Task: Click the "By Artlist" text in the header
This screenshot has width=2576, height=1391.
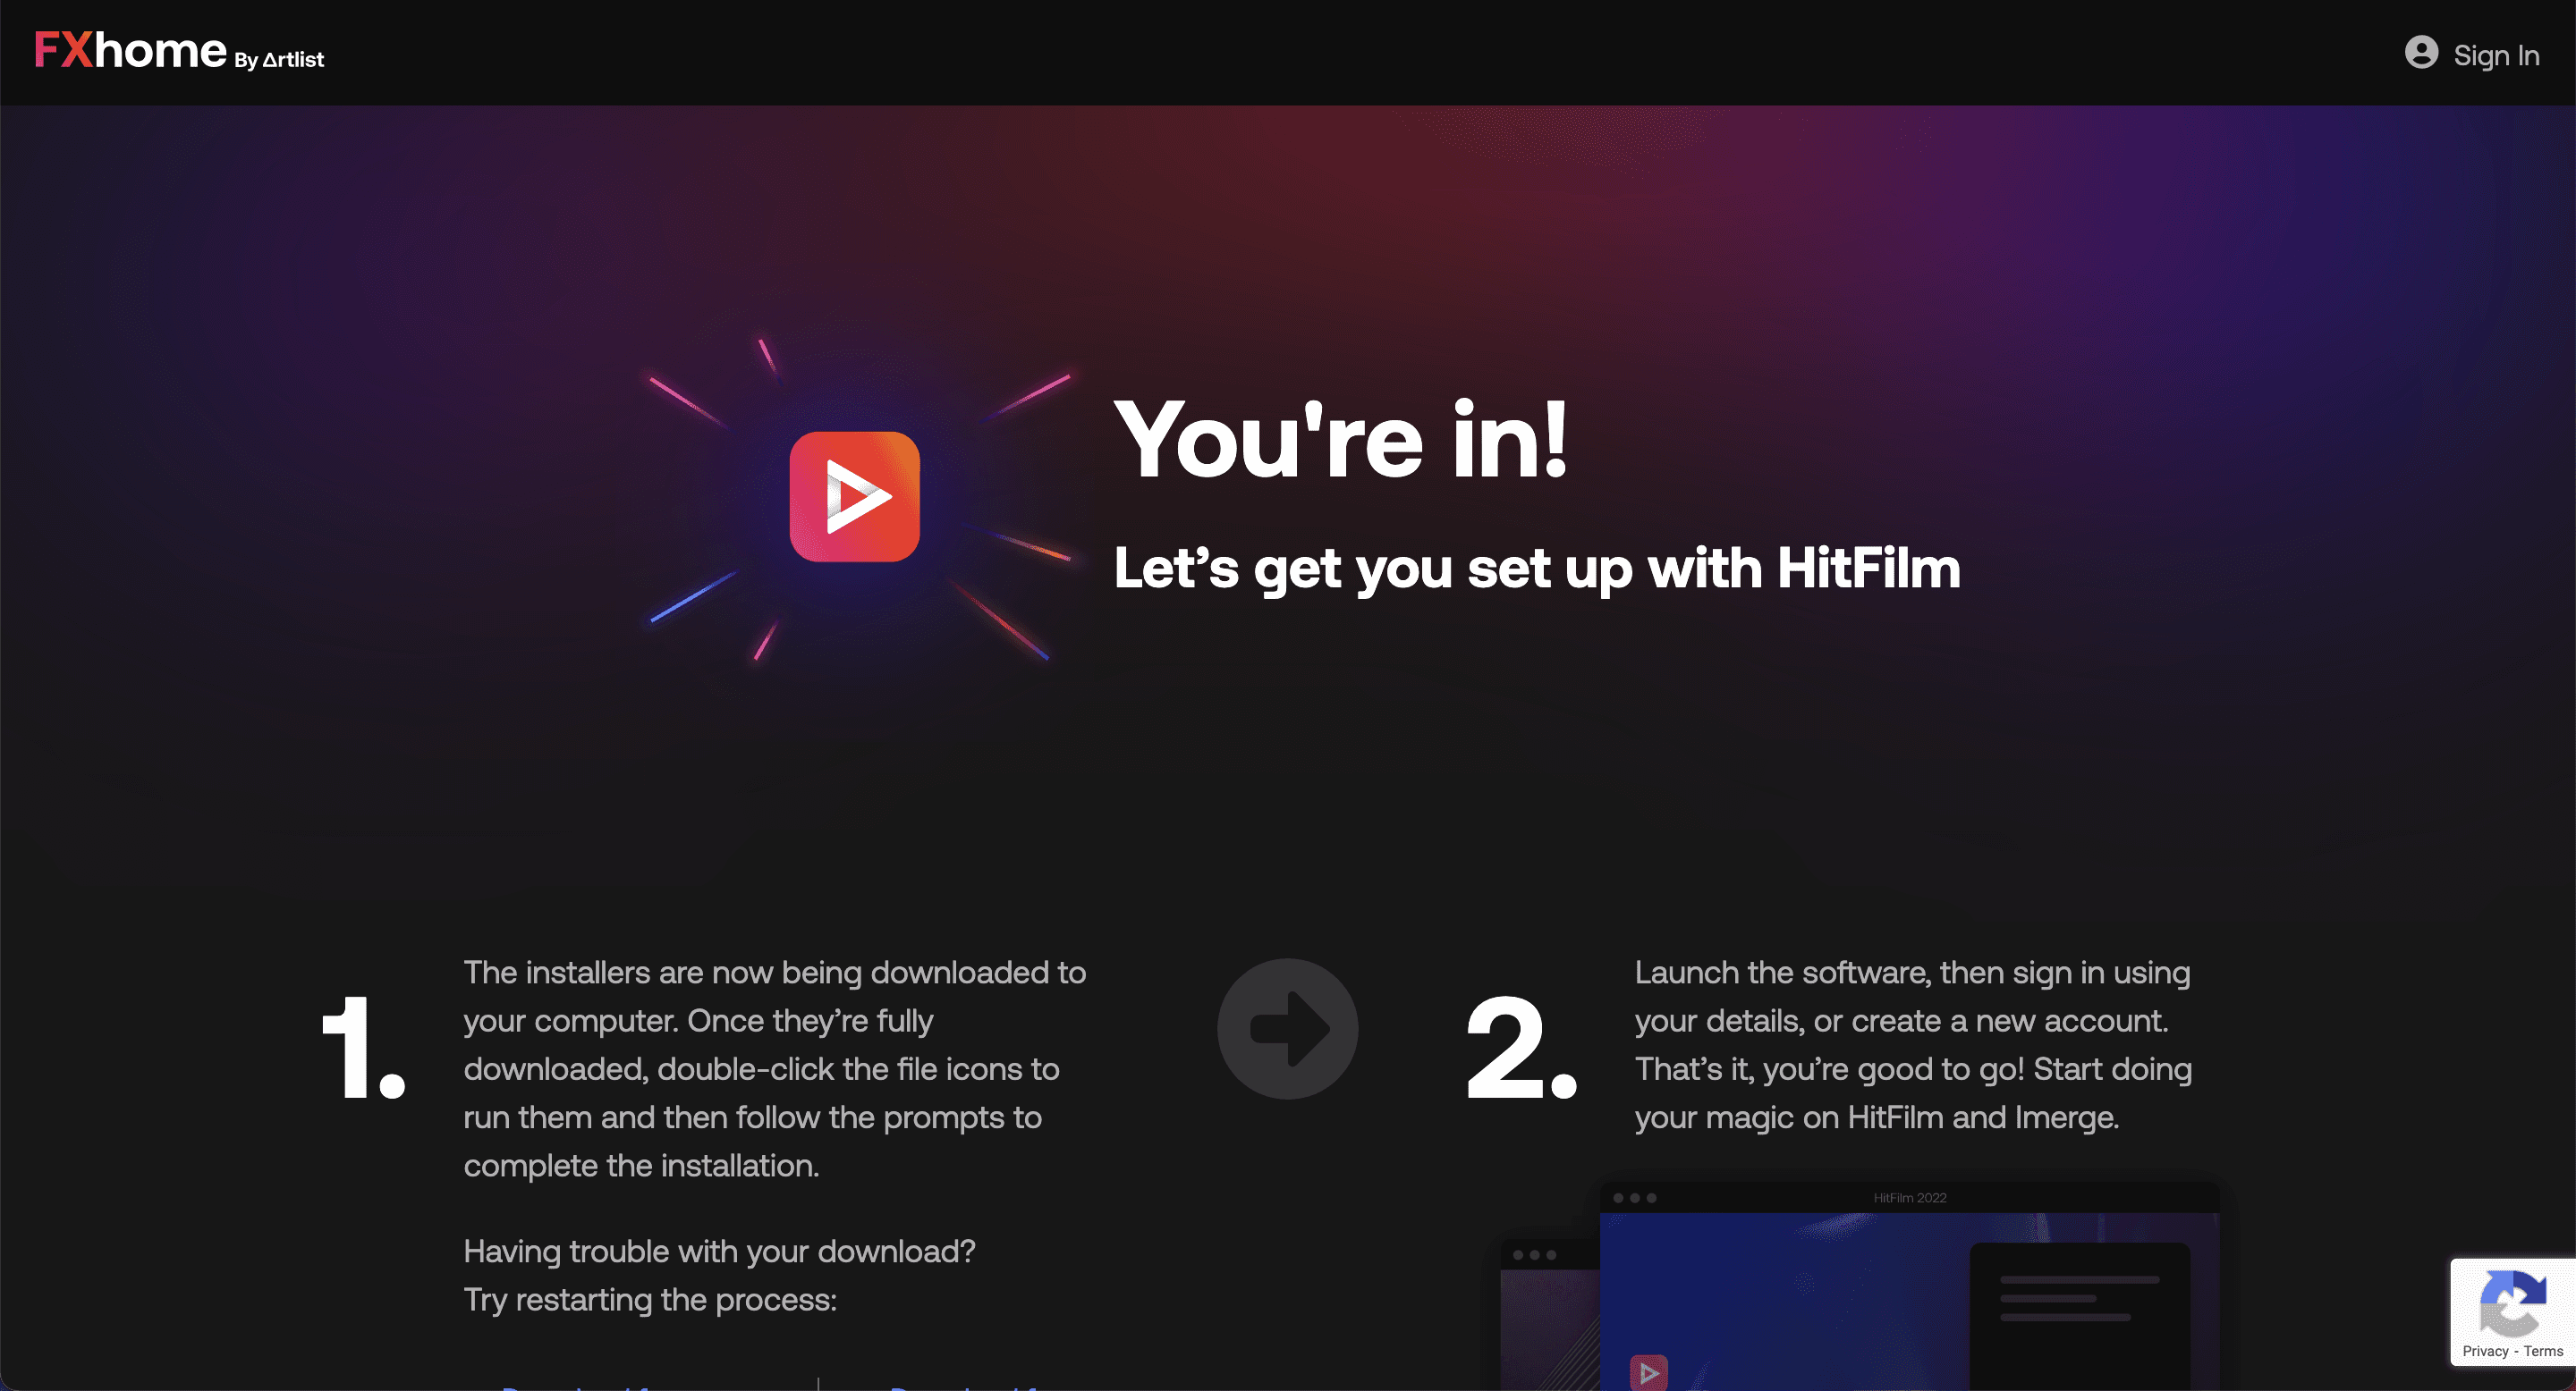Action: point(279,60)
